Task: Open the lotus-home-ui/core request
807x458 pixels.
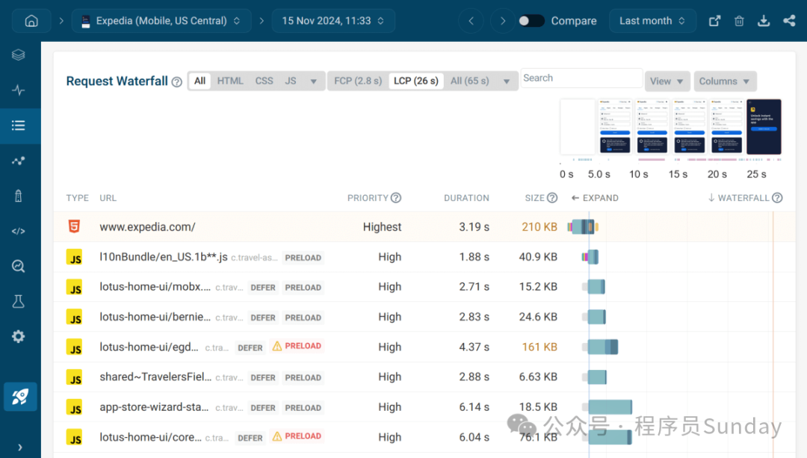Action: pyautogui.click(x=150, y=437)
